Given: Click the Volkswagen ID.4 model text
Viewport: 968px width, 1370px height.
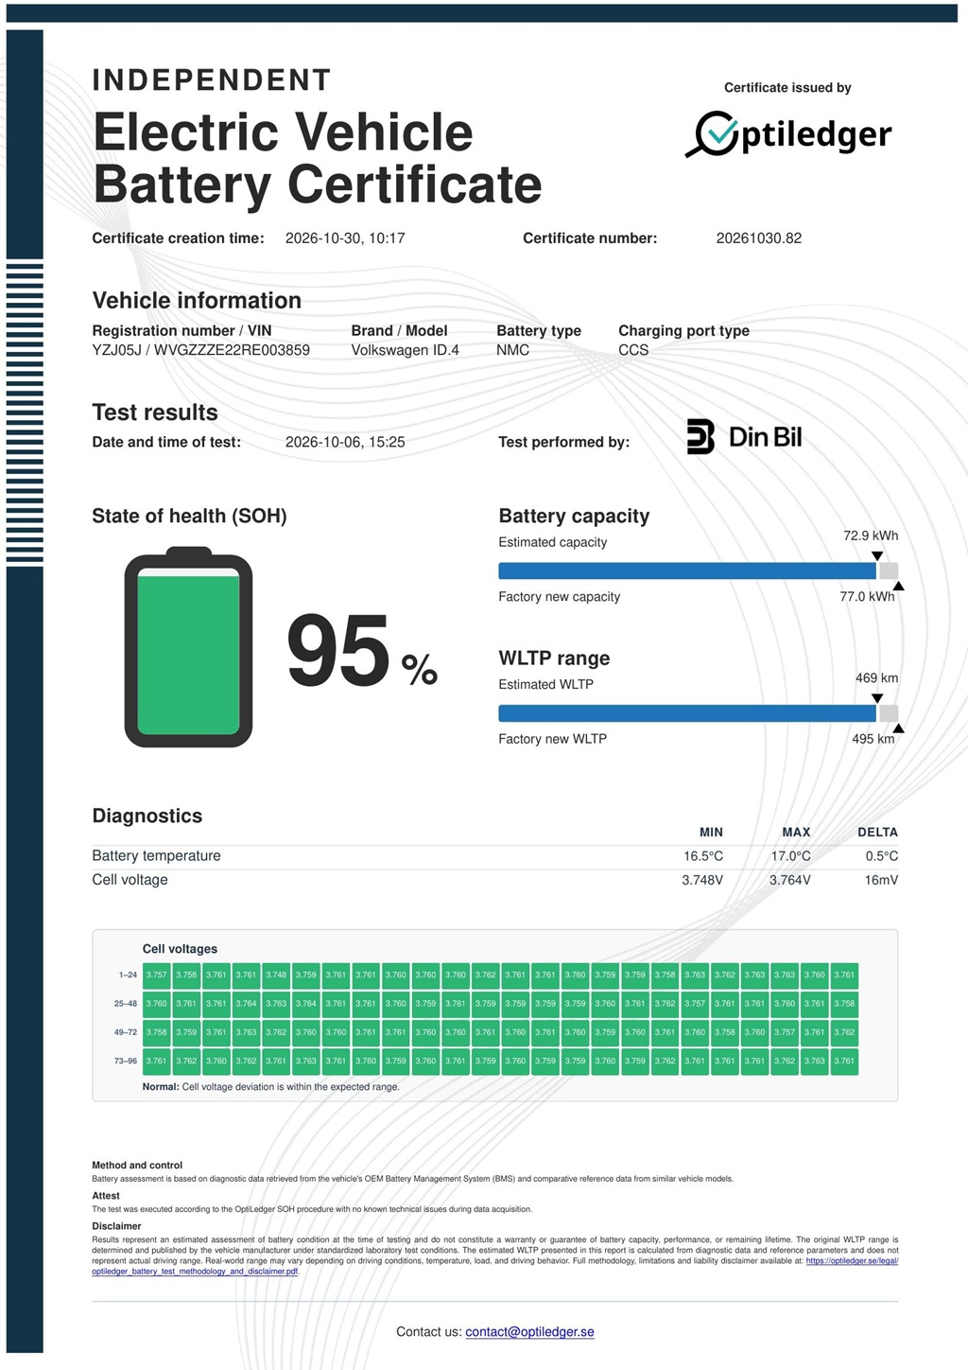Looking at the screenshot, I should point(405,350).
